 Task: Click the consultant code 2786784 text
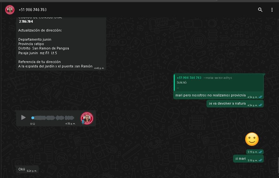tap(26, 22)
